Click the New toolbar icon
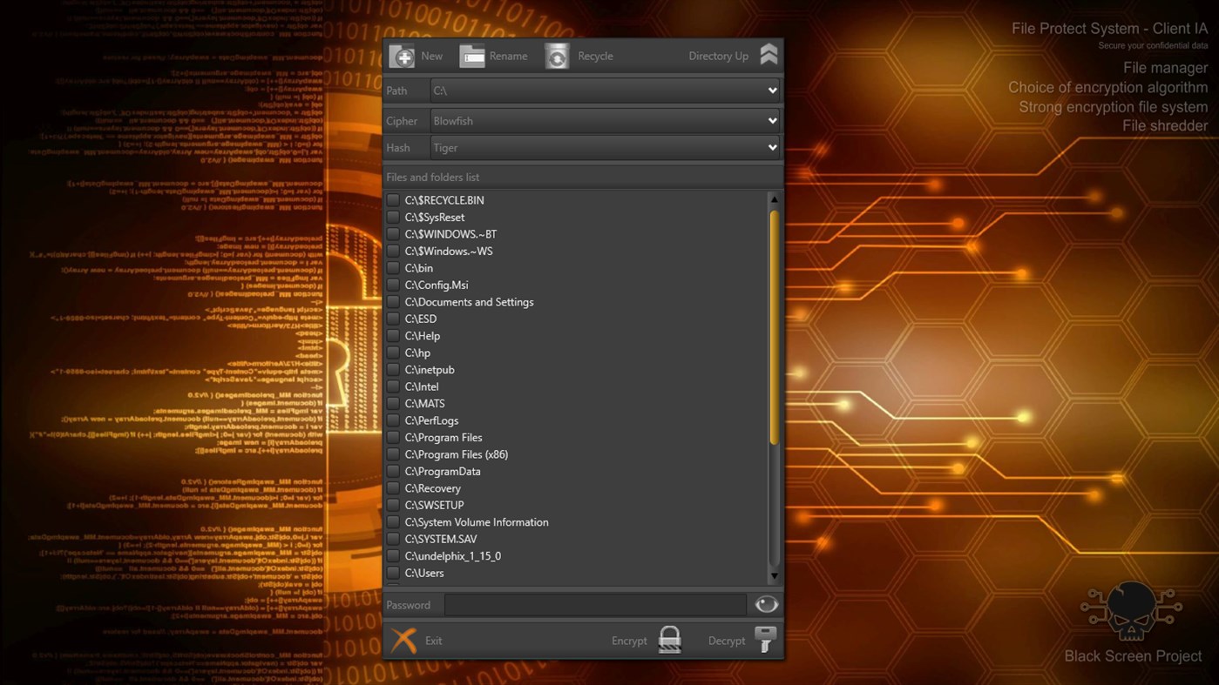Image resolution: width=1219 pixels, height=685 pixels. click(403, 55)
